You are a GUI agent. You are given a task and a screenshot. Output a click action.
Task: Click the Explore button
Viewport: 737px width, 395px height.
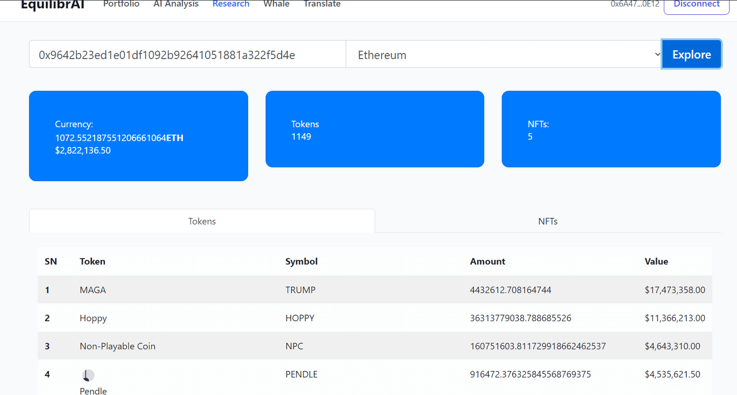[691, 54]
